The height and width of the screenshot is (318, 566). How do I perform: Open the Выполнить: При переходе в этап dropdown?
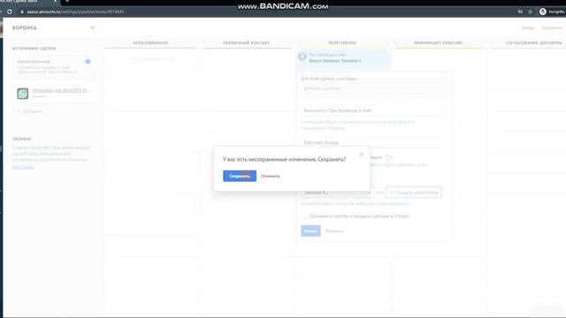371,110
